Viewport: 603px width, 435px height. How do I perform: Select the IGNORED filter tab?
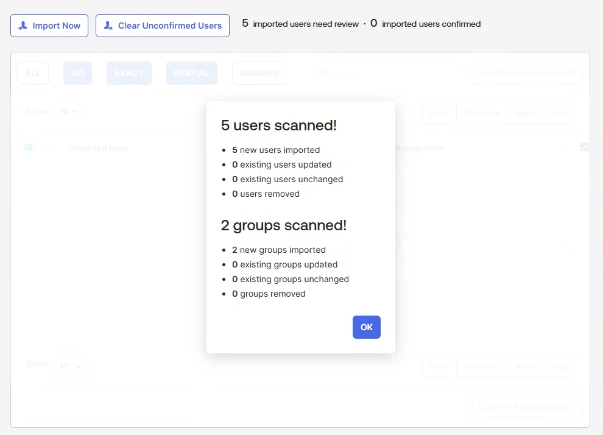coord(259,73)
